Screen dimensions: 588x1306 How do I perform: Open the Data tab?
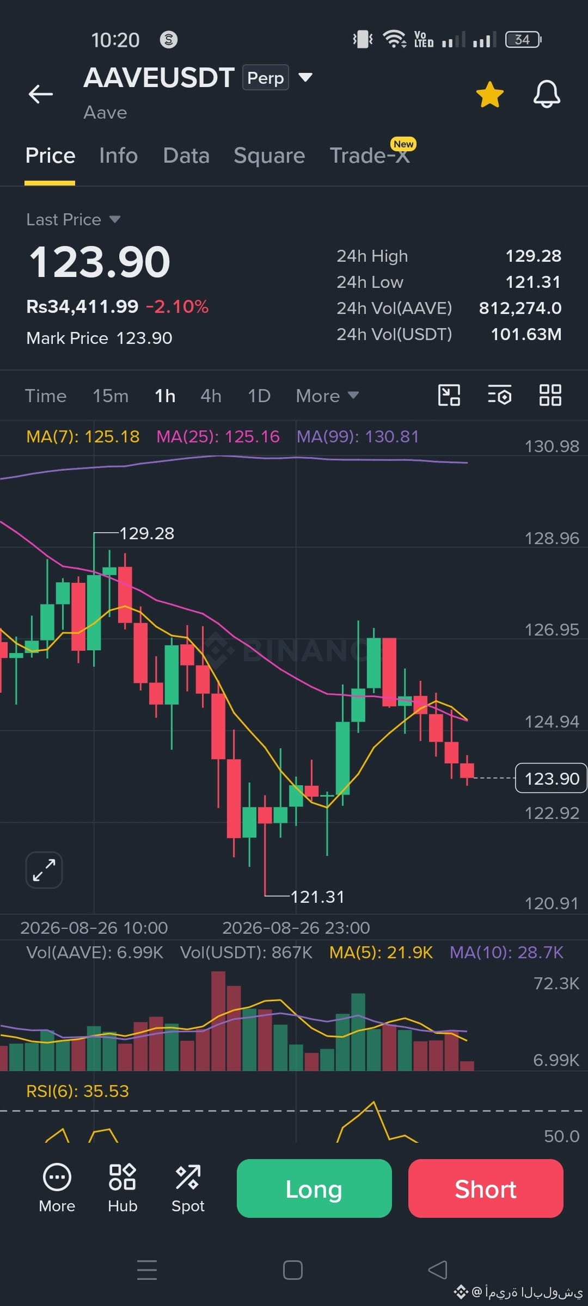pyautogui.click(x=186, y=156)
